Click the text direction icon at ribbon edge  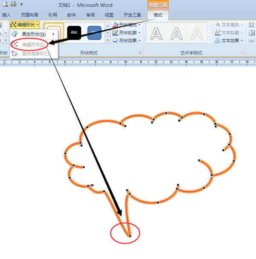252,25
